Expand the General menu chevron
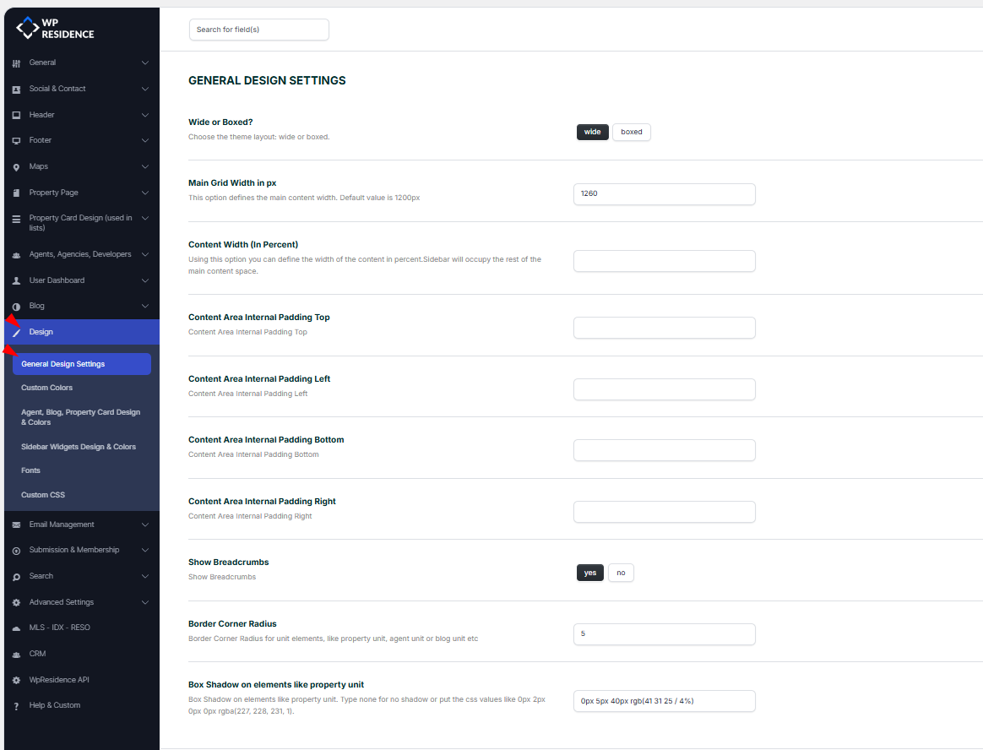This screenshot has height=750, width=983. pyautogui.click(x=145, y=62)
